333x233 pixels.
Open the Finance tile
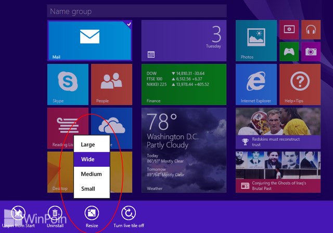[184, 84]
